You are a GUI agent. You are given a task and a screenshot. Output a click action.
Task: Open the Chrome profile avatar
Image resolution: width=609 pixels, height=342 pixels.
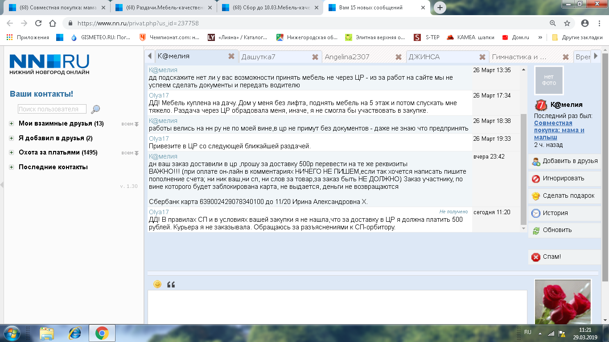pos(585,23)
